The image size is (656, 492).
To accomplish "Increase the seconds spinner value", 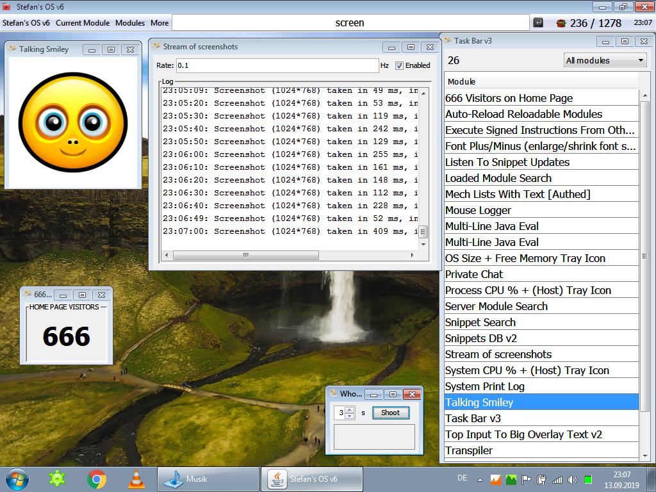I will (x=350, y=409).
